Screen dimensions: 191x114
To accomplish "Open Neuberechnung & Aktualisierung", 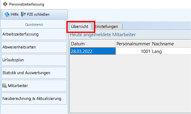I will 34,99.
